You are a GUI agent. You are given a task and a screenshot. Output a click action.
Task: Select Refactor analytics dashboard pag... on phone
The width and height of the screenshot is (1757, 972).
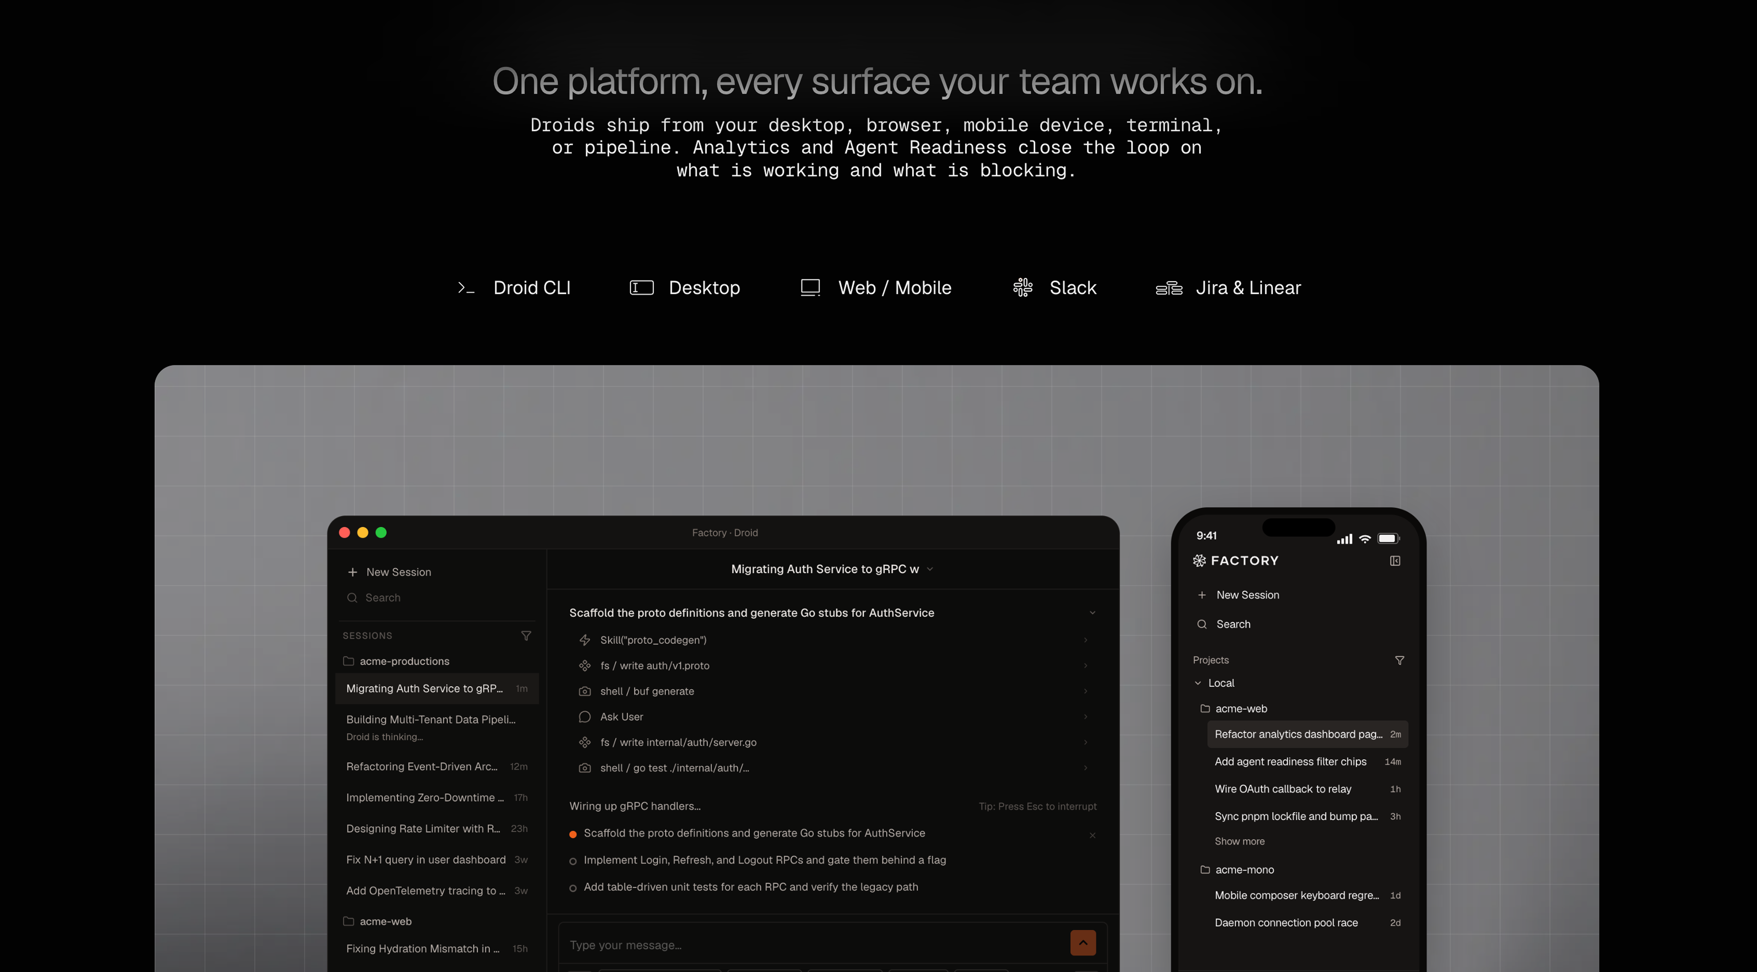1308,734
